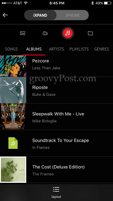The image size is (113, 201).
Task: Open the videos camera icon
Action: [45, 34]
